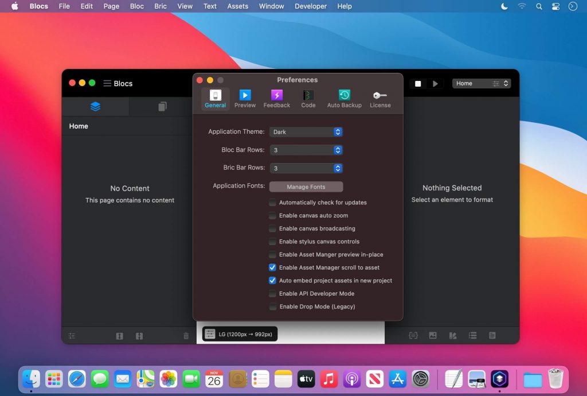Screen dimensions: 587x396
Task: Click the trash icon in left panel
Action: [186, 336]
